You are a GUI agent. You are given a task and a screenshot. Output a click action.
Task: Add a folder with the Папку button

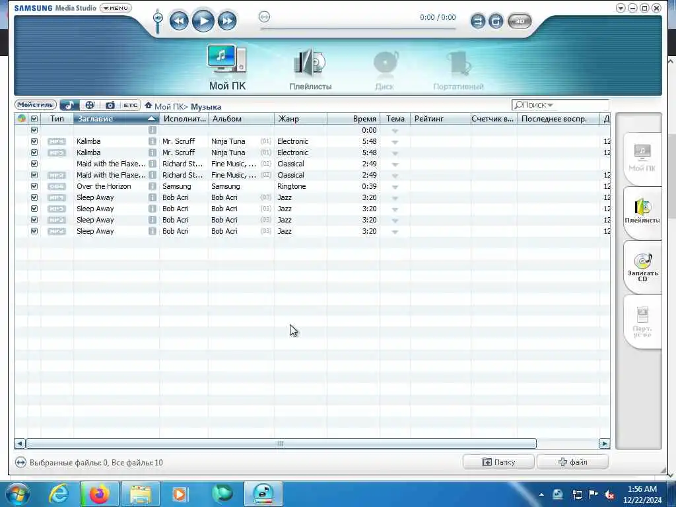coord(498,461)
